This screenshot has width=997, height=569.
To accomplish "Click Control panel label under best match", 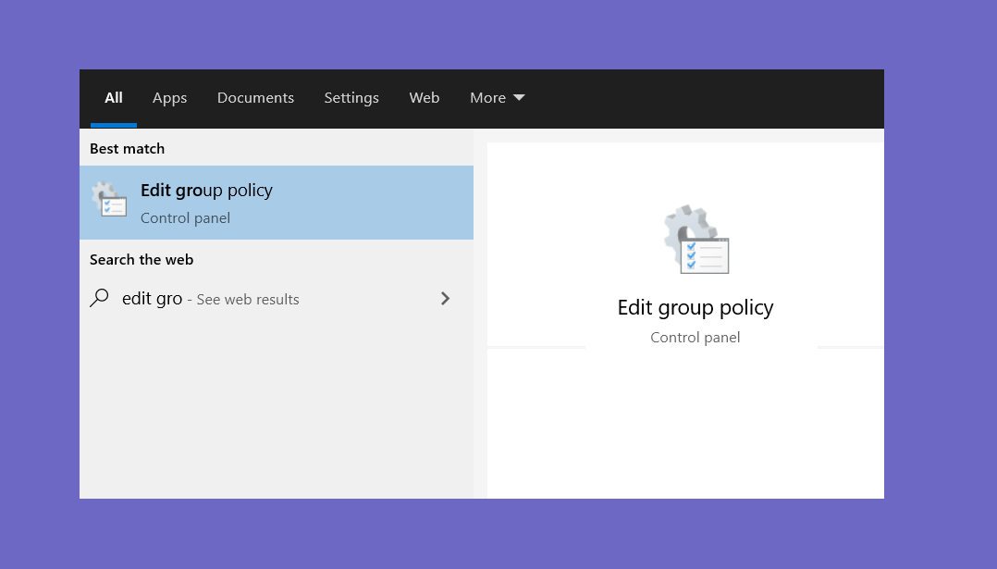I will click(186, 218).
